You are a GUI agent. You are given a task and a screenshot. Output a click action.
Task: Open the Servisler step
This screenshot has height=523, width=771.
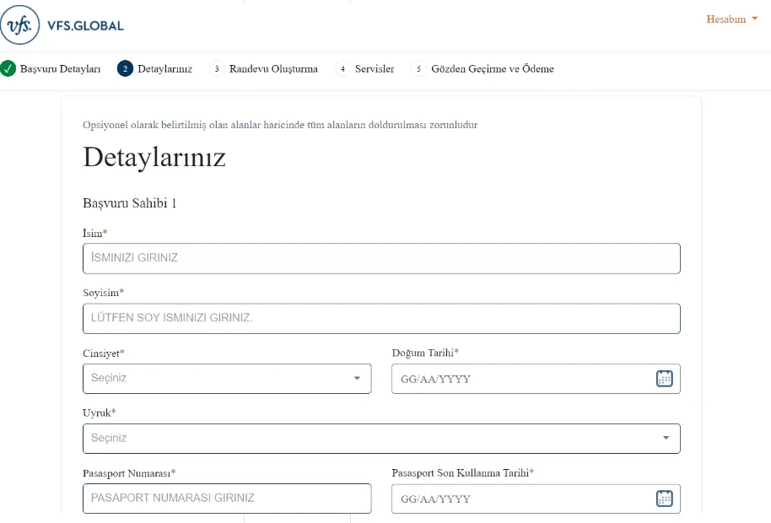coord(375,69)
